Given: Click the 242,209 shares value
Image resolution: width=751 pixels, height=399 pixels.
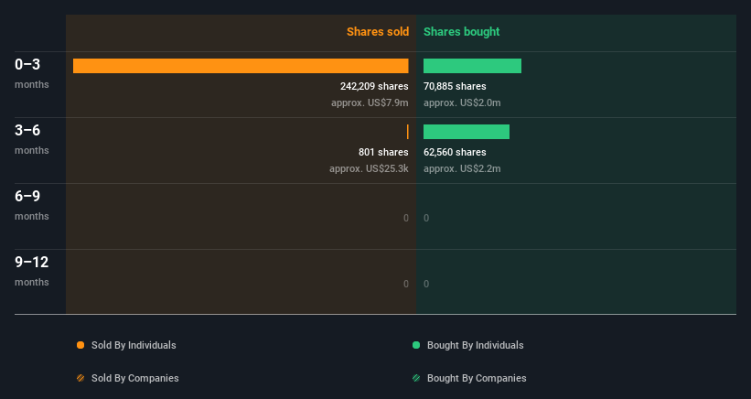Looking at the screenshot, I should point(374,86).
